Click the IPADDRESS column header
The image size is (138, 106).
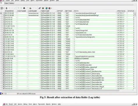(11, 11)
